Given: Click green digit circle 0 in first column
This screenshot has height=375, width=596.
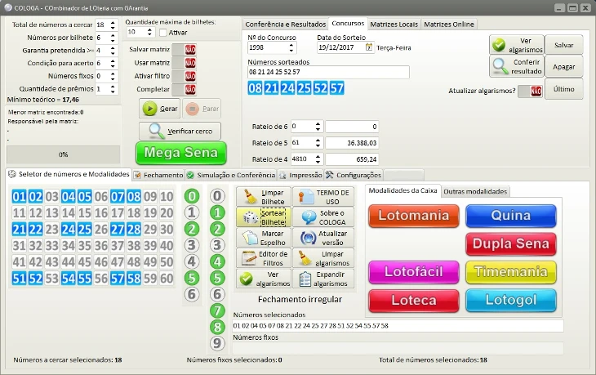Looking at the screenshot, I should click(x=192, y=196).
